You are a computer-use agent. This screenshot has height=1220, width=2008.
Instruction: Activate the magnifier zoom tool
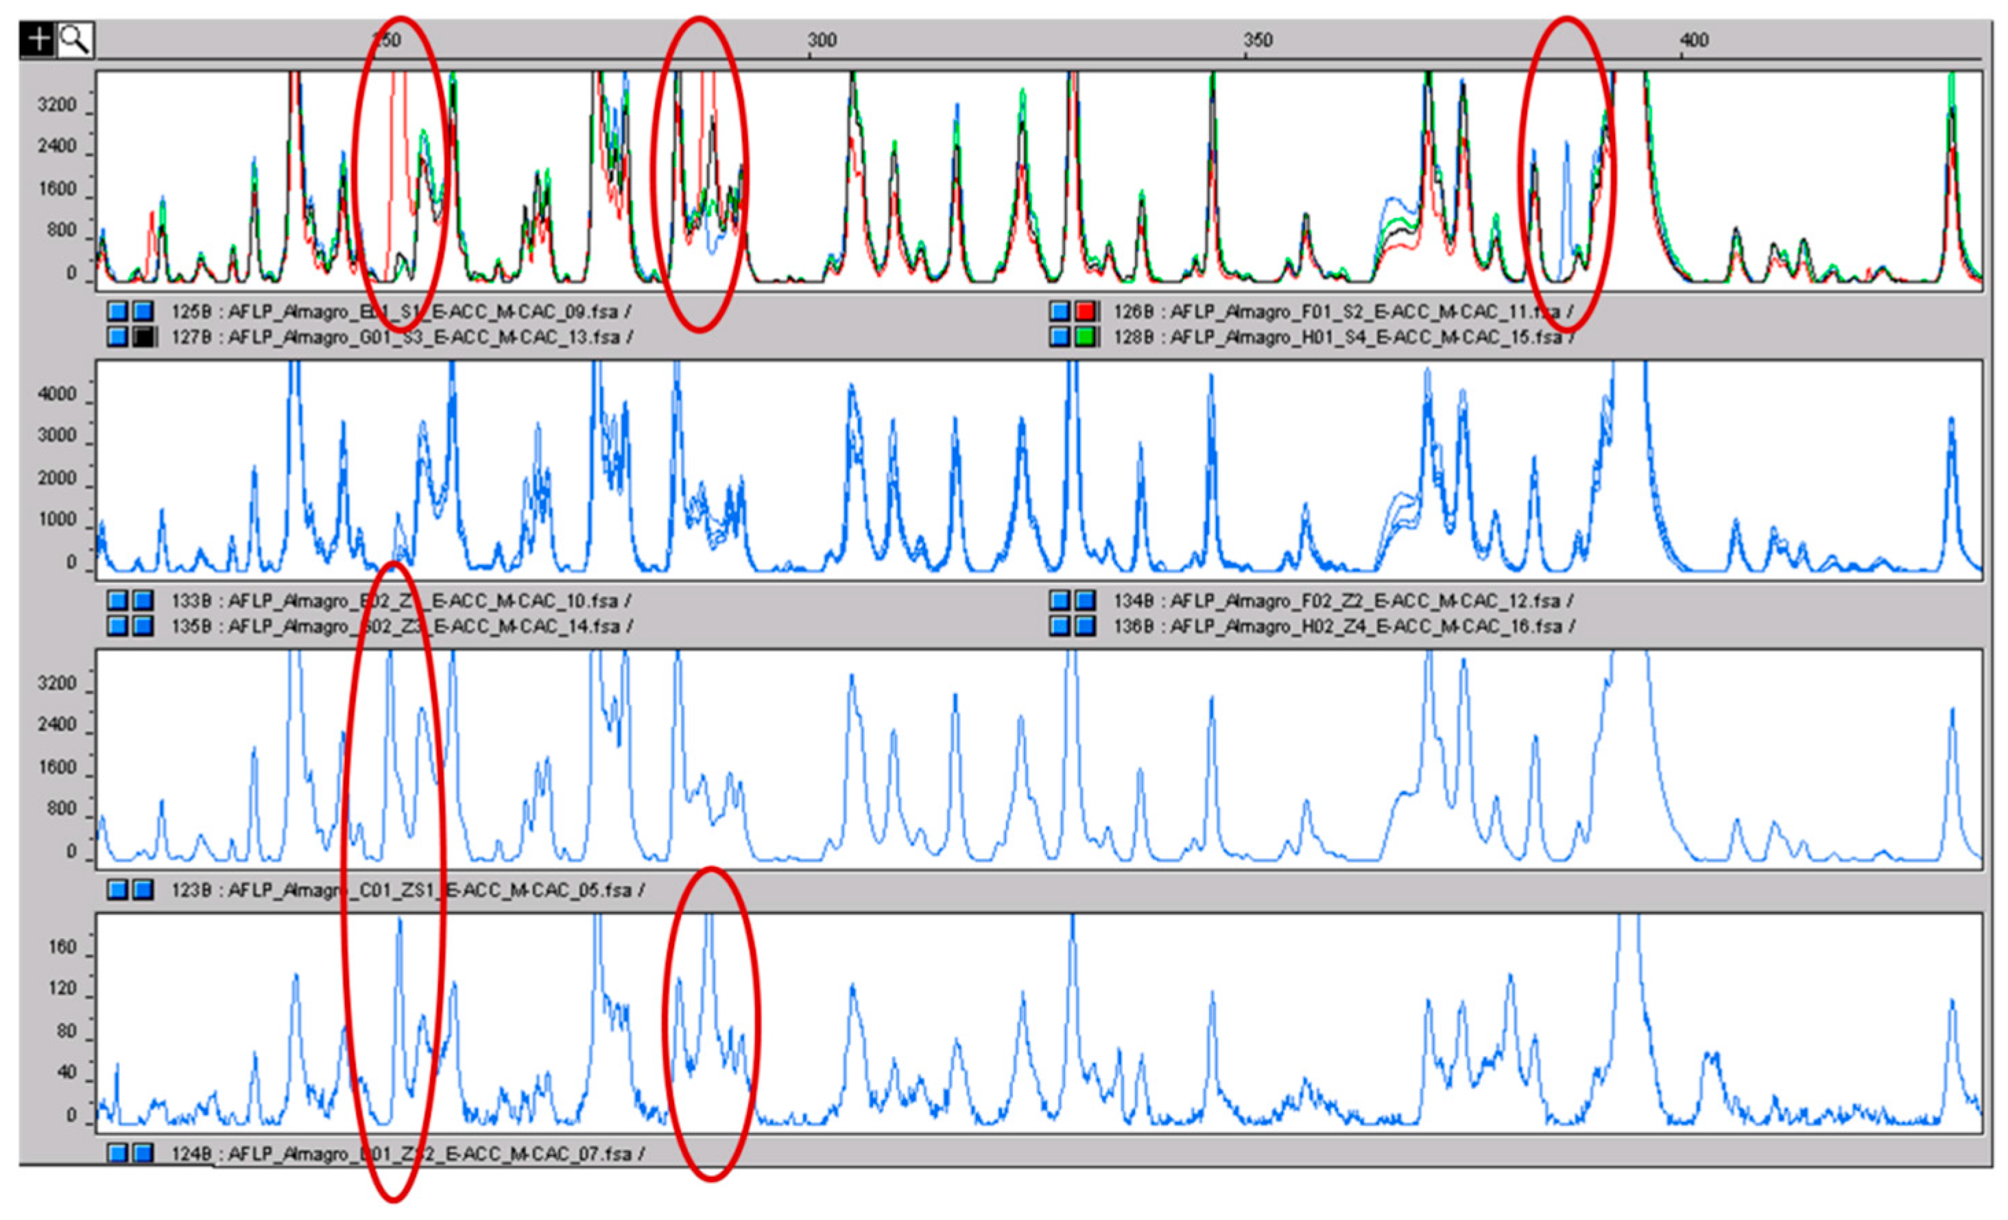(75, 40)
